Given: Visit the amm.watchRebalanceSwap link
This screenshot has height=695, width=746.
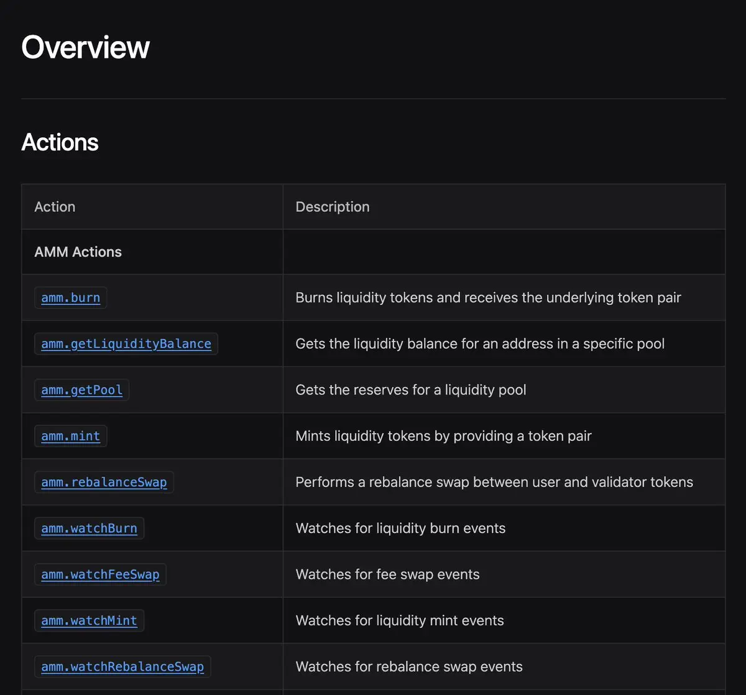Looking at the screenshot, I should click(x=122, y=666).
